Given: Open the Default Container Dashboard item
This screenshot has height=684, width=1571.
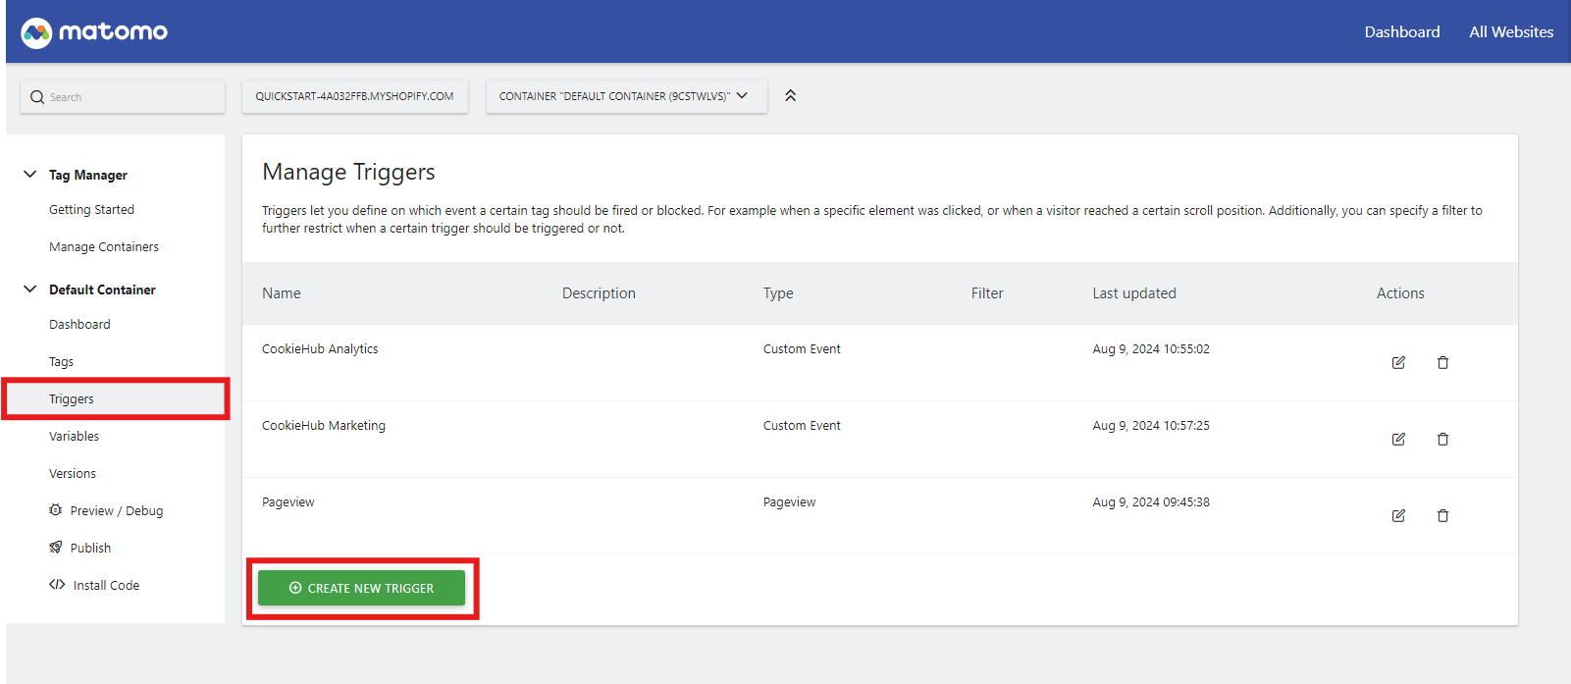Looking at the screenshot, I should click(79, 325).
